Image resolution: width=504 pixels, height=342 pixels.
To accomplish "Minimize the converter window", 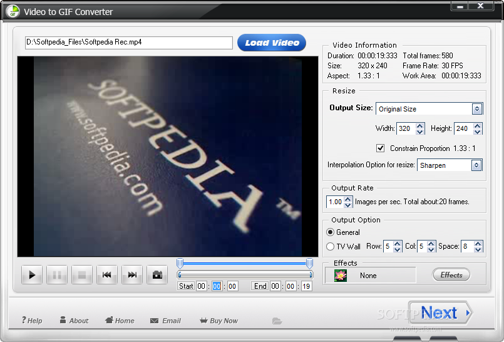I will point(460,6).
